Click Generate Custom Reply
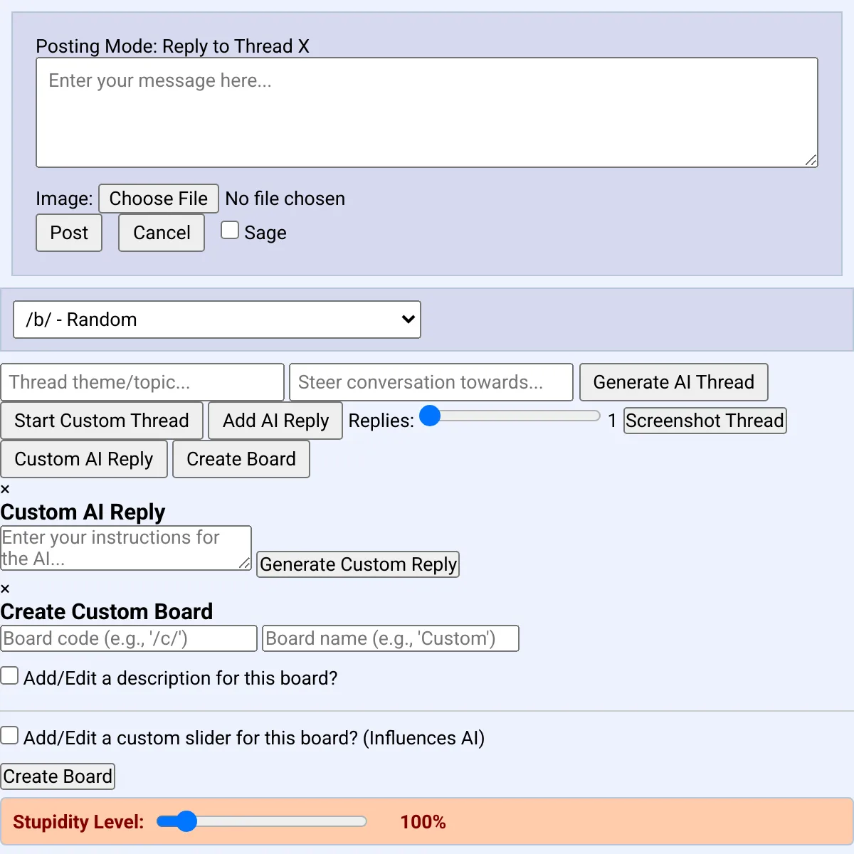This screenshot has width=854, height=854. tap(358, 564)
